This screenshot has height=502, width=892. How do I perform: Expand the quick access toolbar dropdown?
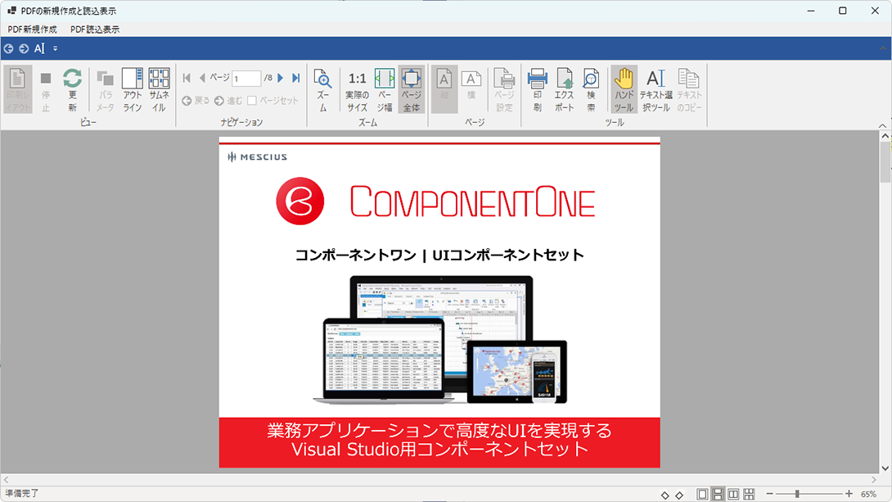(x=55, y=48)
